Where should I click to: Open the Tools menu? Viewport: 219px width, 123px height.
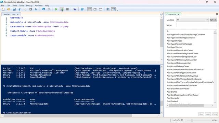22,5
